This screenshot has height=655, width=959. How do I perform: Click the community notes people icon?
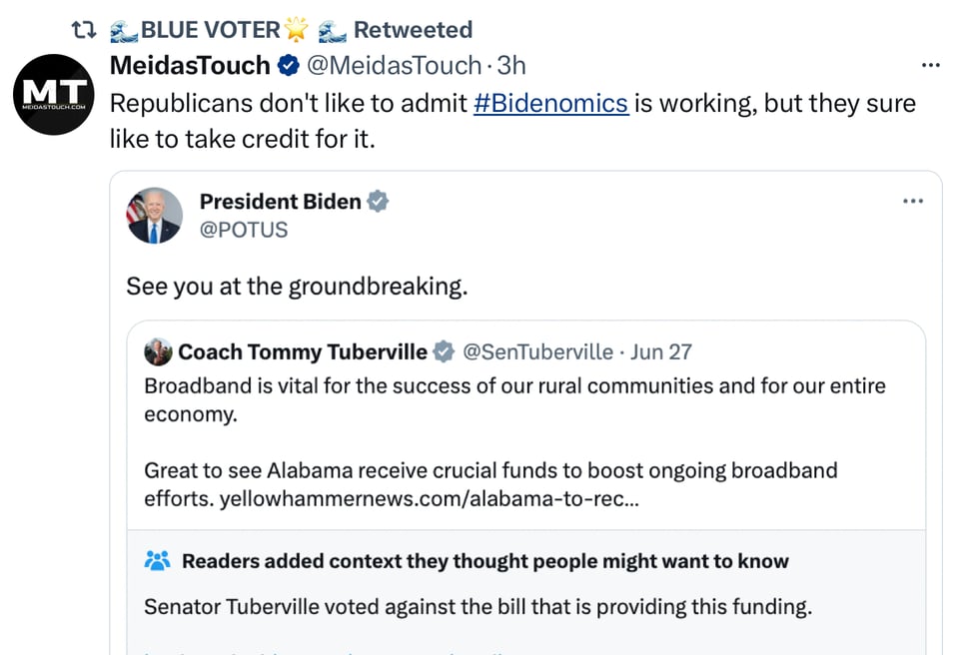[158, 561]
